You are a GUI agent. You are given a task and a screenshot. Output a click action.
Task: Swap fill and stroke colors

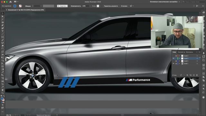[x=4, y=96]
